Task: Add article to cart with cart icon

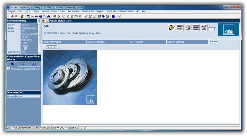Action: click(x=204, y=28)
